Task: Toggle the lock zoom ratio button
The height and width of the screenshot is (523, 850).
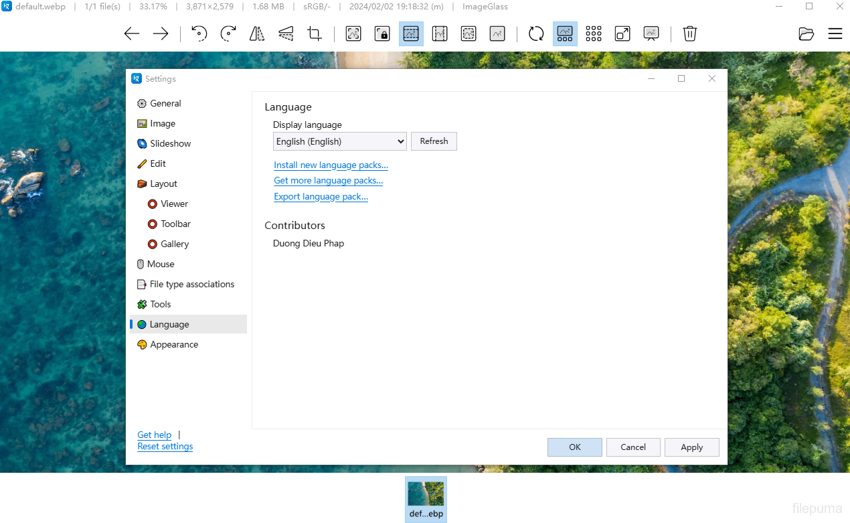Action: pos(382,33)
